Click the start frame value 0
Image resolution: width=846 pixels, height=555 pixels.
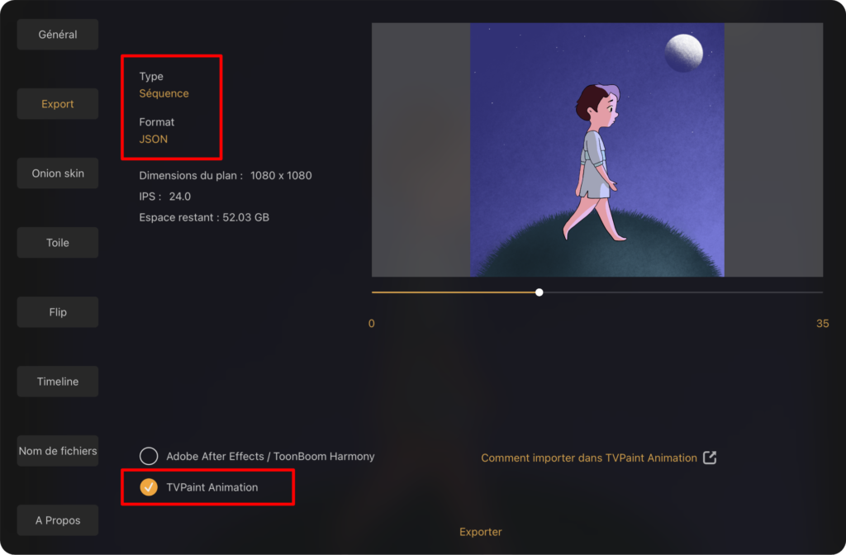[x=371, y=324]
